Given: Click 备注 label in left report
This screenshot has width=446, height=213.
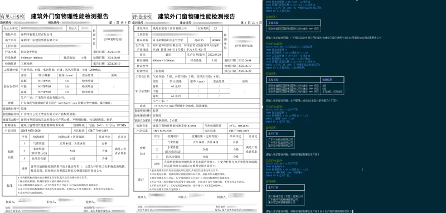Looking at the screenshot, I should tap(10, 185).
